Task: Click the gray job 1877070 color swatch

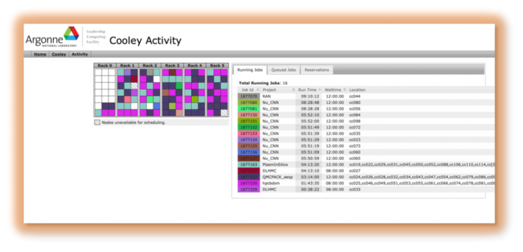Action: point(248,96)
